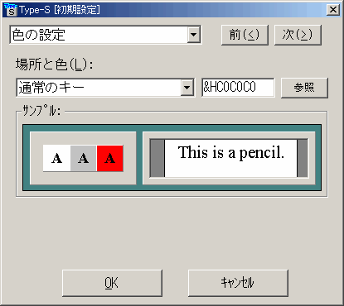Select the white sample key A
344x306 pixels.
coord(57,158)
